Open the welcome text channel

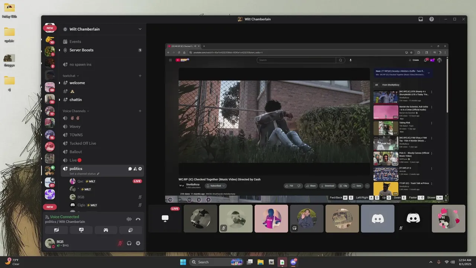pyautogui.click(x=103, y=83)
